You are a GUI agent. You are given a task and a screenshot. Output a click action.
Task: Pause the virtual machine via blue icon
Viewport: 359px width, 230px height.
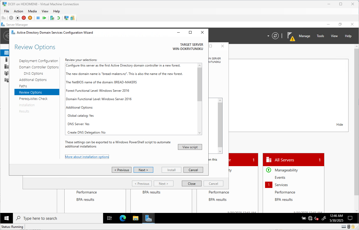pos(38,18)
